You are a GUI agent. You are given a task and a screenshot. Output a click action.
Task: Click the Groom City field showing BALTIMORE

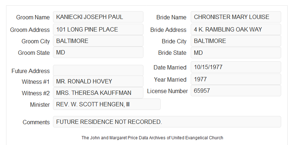click(x=98, y=41)
